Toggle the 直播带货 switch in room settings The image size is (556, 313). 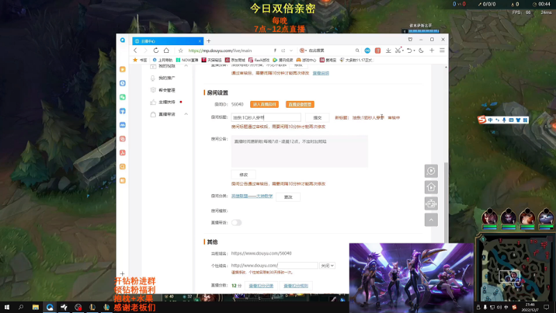point(236,223)
